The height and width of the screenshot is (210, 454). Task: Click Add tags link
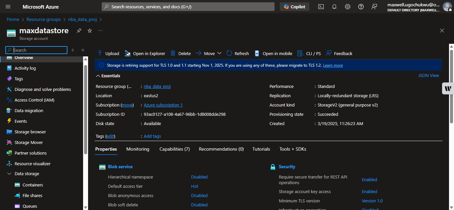tap(152, 136)
